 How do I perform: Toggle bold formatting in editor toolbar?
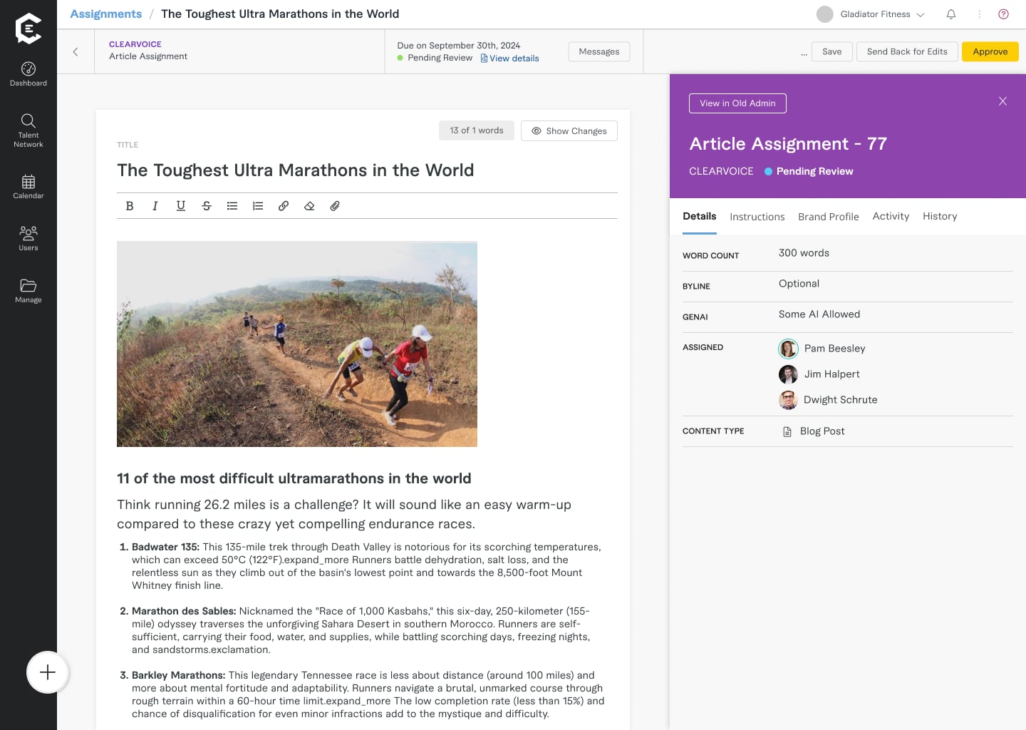(130, 206)
